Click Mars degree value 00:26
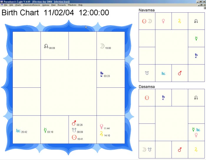This screenshot has height=160, width=206. click(x=80, y=125)
